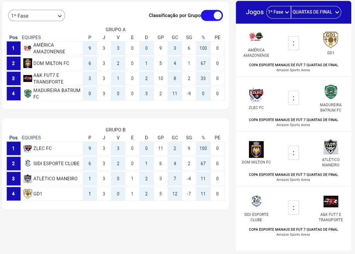Click Atlético Maneiro logo in Jogos panel
This screenshot has height=254, width=355.
[330, 147]
